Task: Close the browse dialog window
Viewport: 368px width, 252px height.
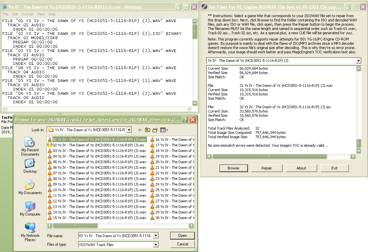Action: coord(193,120)
